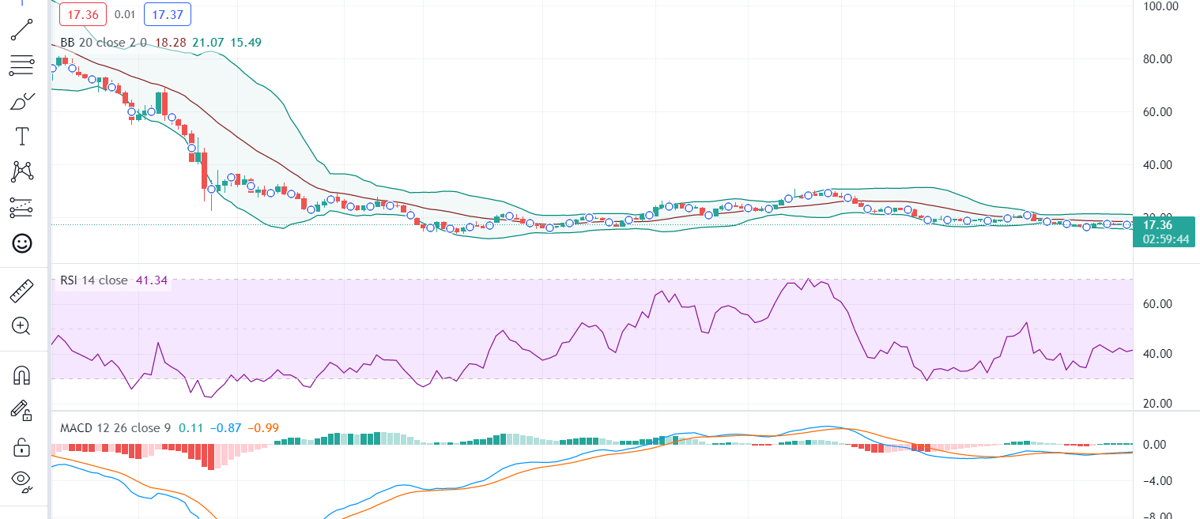Select the Trend Line drawing tool
Viewport: 1200px width, 519px height.
[22, 29]
